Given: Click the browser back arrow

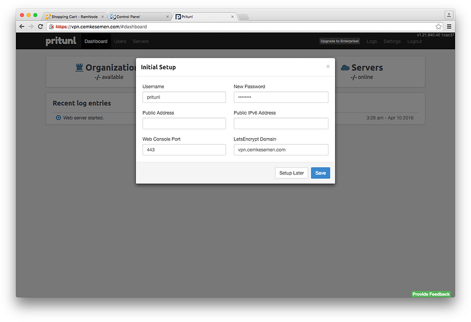Looking at the screenshot, I should [x=22, y=26].
